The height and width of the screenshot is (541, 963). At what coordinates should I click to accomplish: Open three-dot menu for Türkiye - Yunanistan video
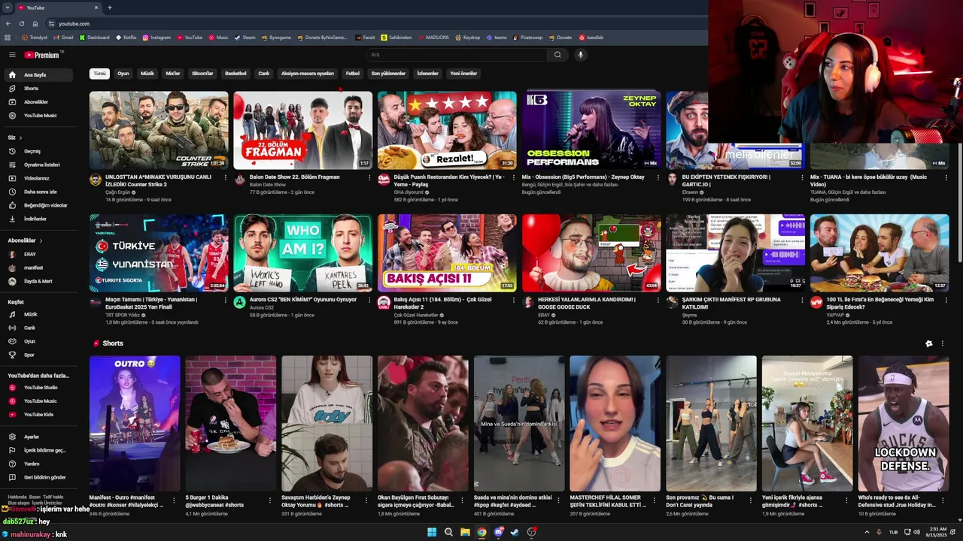225,301
